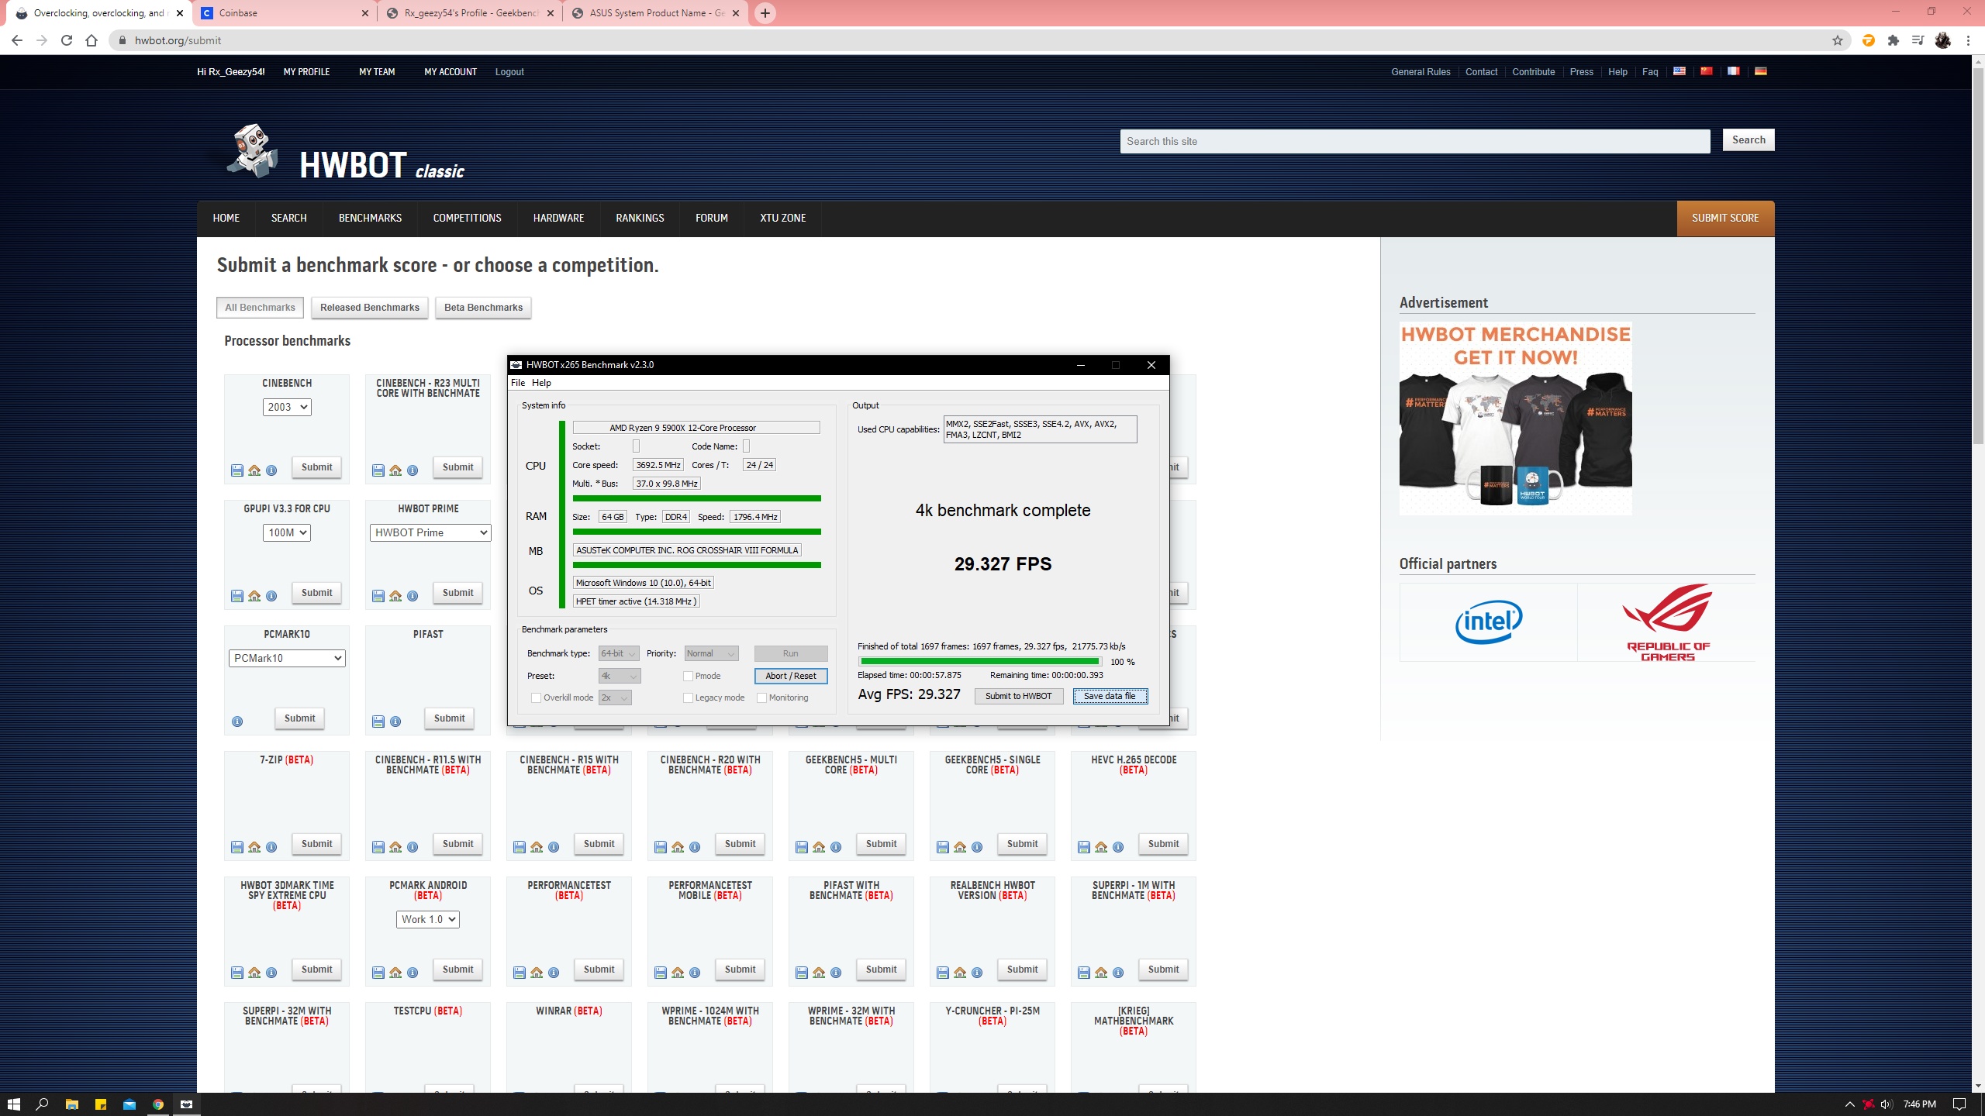Open the PCMark10 selection dropdown
Viewport: 1985px width, 1116px height.
(x=287, y=658)
